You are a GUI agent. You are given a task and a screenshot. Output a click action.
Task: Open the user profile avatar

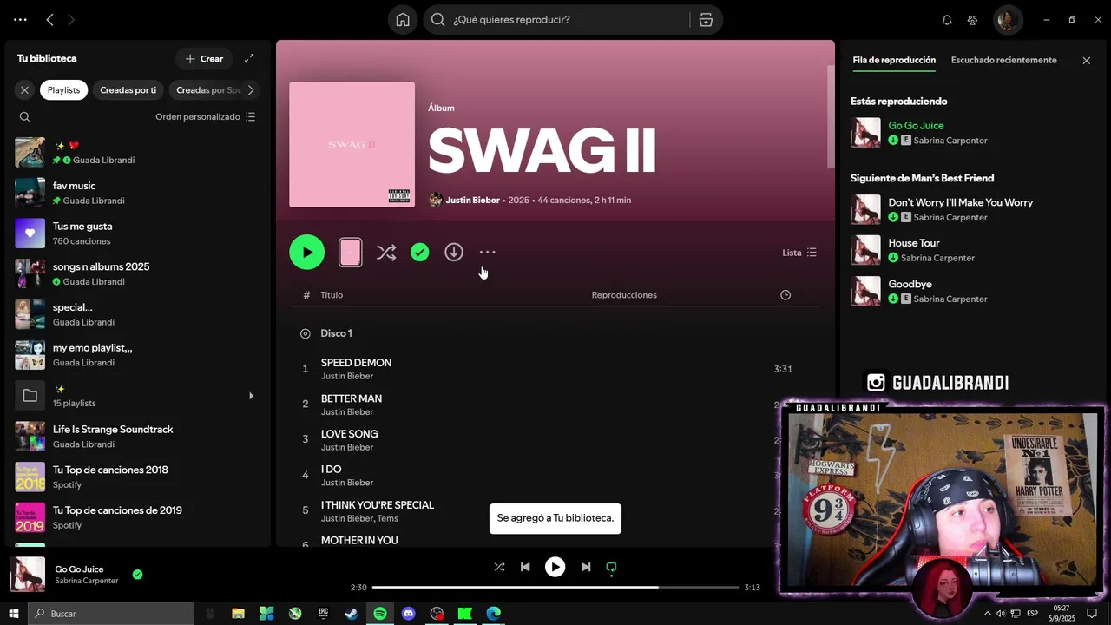point(1008,19)
